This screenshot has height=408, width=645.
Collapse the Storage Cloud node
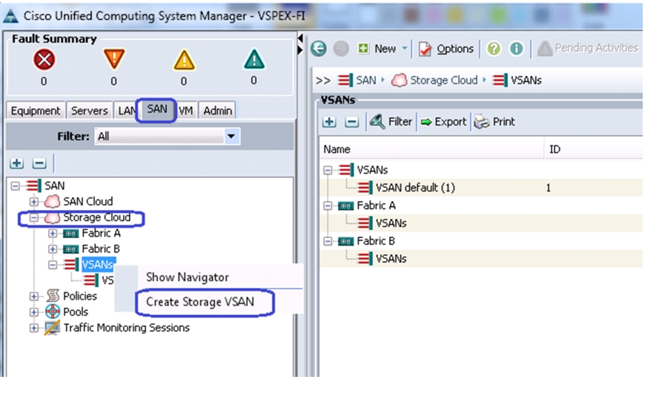coord(33,218)
